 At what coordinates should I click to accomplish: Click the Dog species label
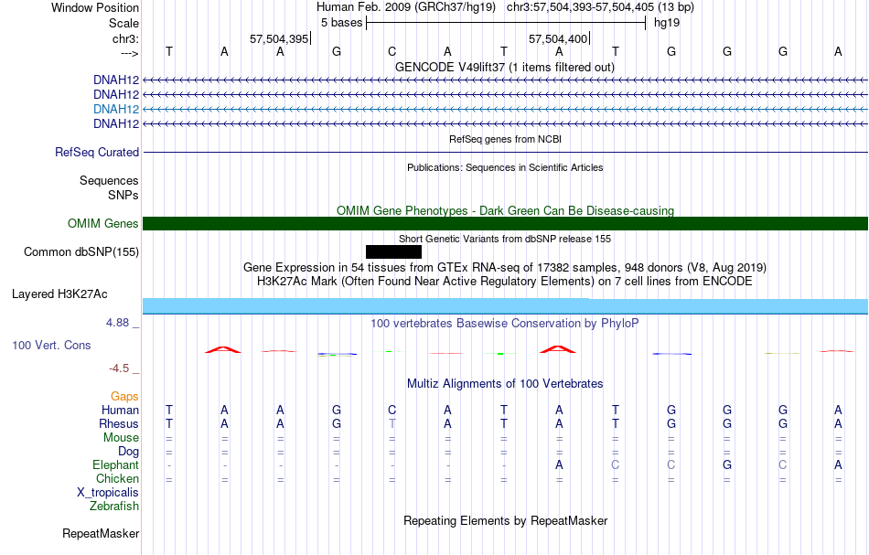click(128, 452)
